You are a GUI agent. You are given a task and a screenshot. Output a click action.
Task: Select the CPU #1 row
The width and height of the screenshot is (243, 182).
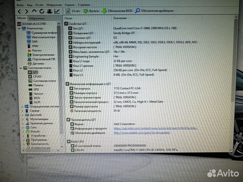[124, 150]
